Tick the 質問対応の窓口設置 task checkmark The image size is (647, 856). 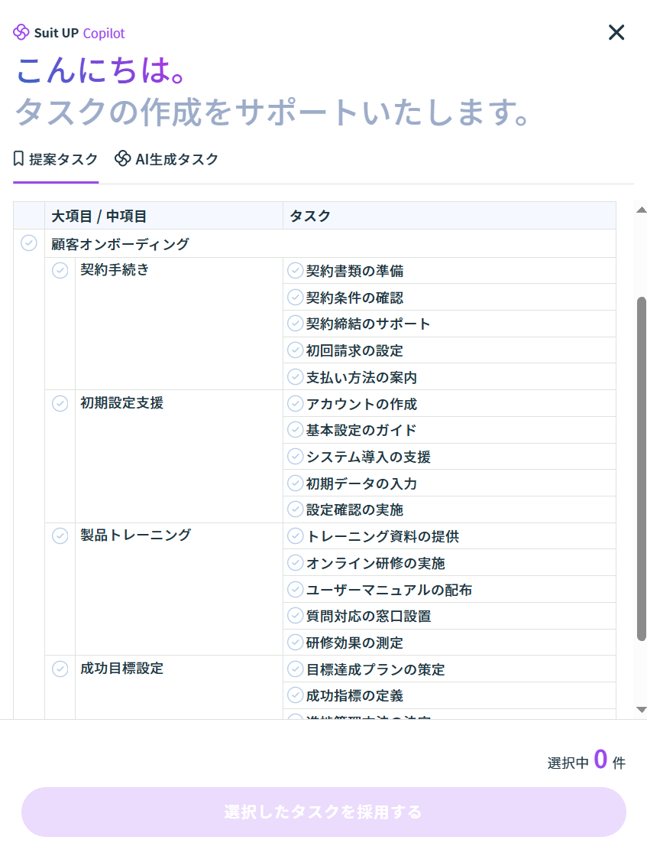coord(296,616)
